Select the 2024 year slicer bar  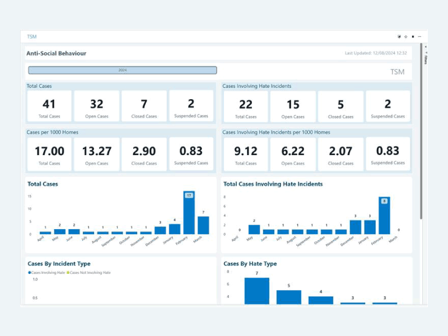pyautogui.click(x=122, y=70)
